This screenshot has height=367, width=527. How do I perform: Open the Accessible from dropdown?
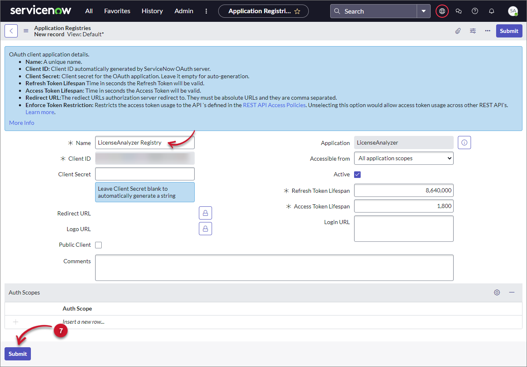coord(403,158)
